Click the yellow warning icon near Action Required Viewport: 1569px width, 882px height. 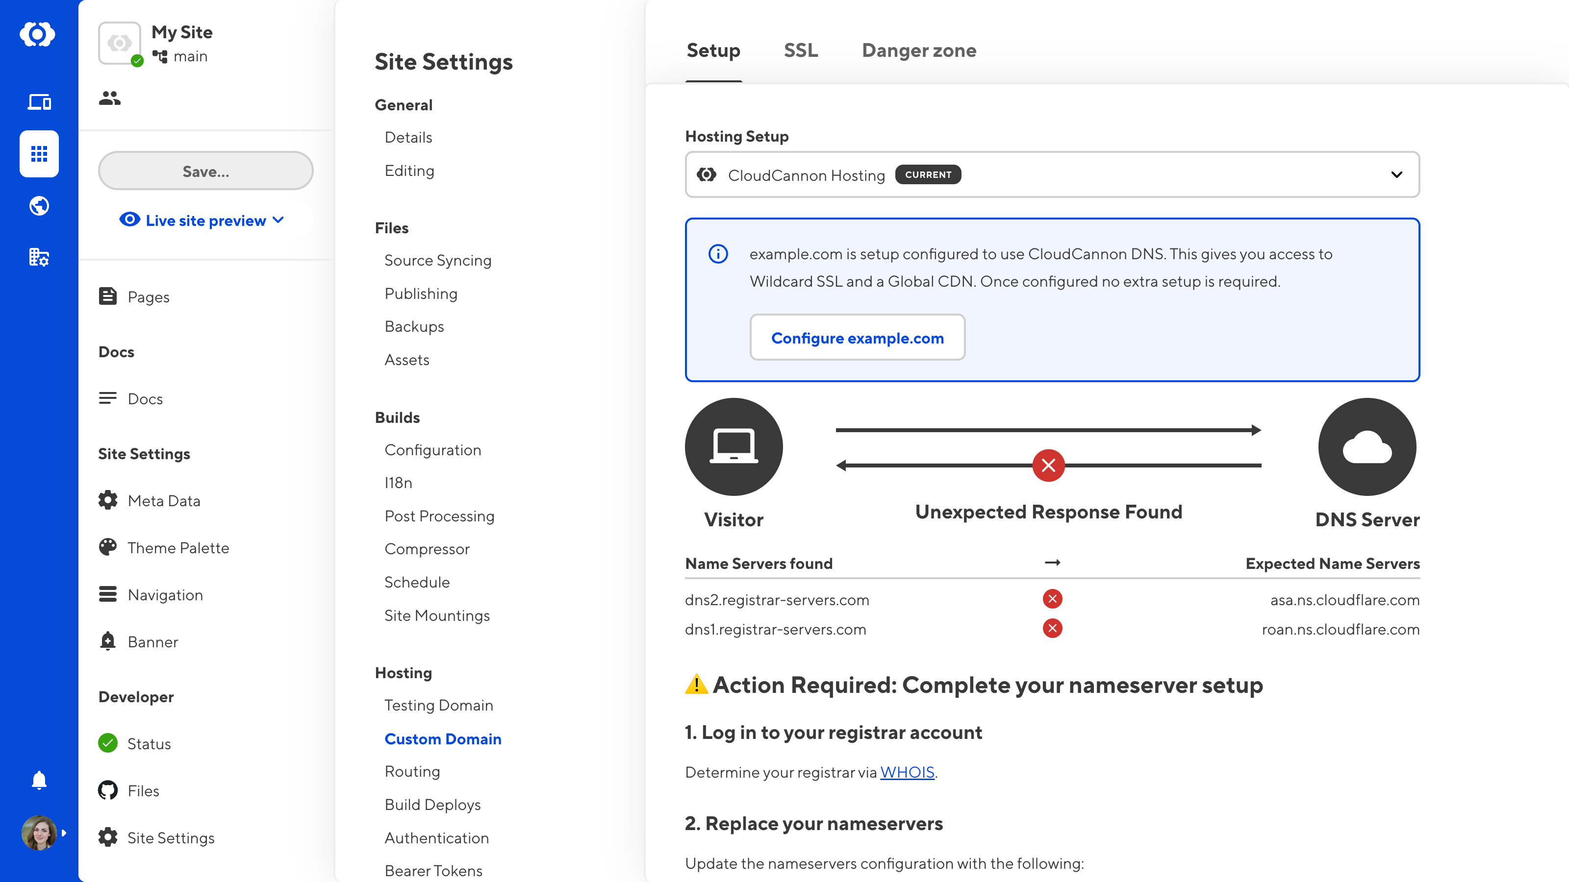696,684
